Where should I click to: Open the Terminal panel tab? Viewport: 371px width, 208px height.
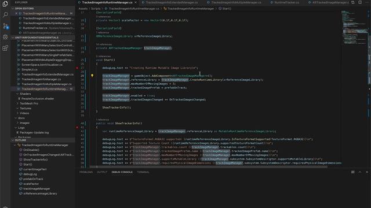click(143, 172)
